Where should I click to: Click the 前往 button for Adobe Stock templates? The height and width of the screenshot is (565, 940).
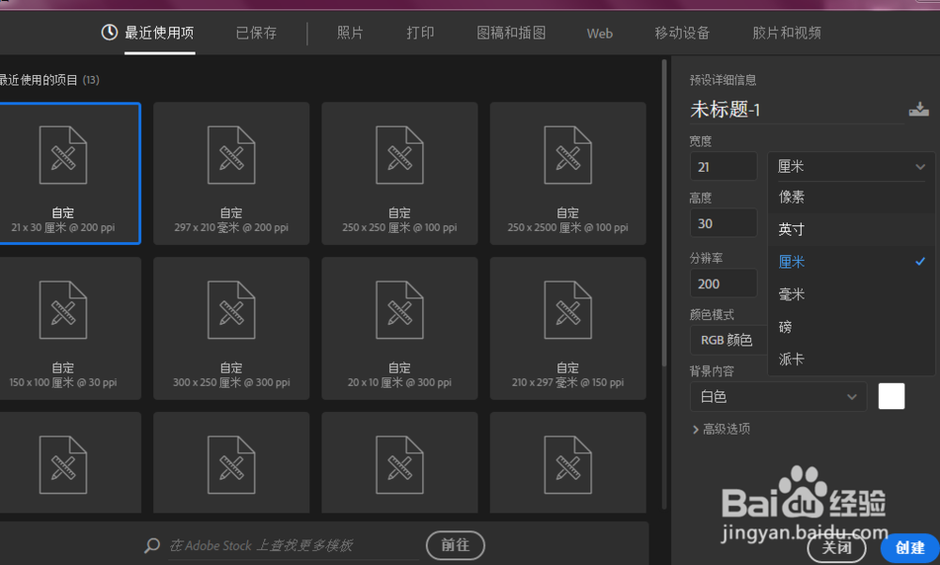[x=458, y=545]
